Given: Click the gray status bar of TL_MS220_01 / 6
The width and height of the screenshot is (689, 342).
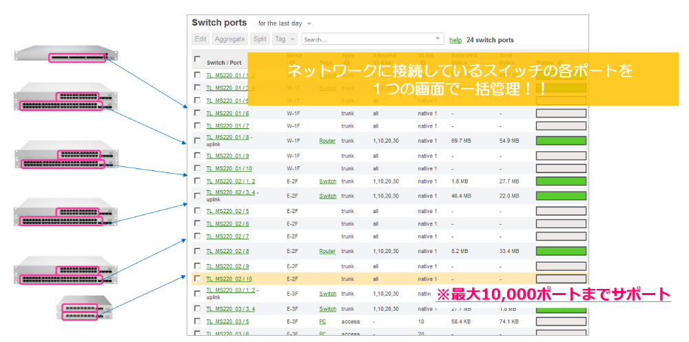Looking at the screenshot, I should [x=561, y=113].
